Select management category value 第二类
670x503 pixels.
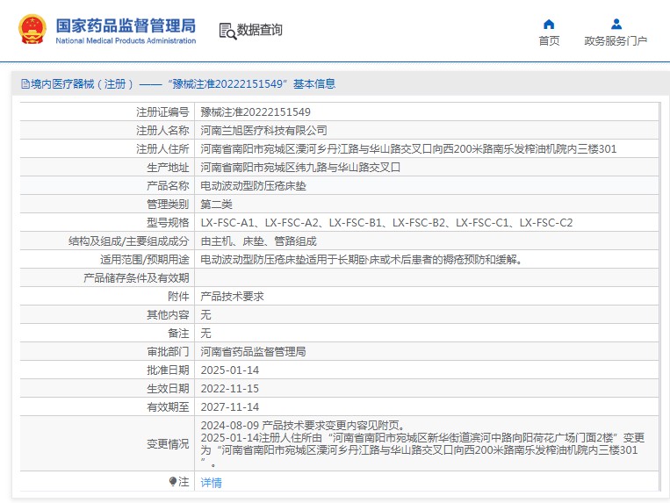[216, 205]
